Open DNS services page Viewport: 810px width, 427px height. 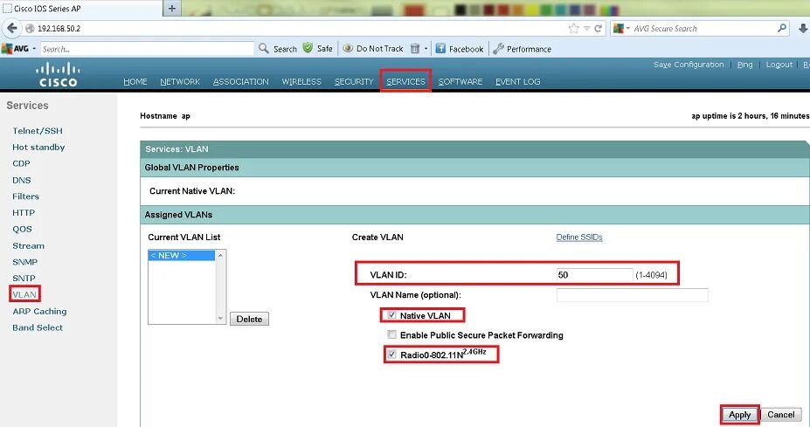click(x=22, y=180)
